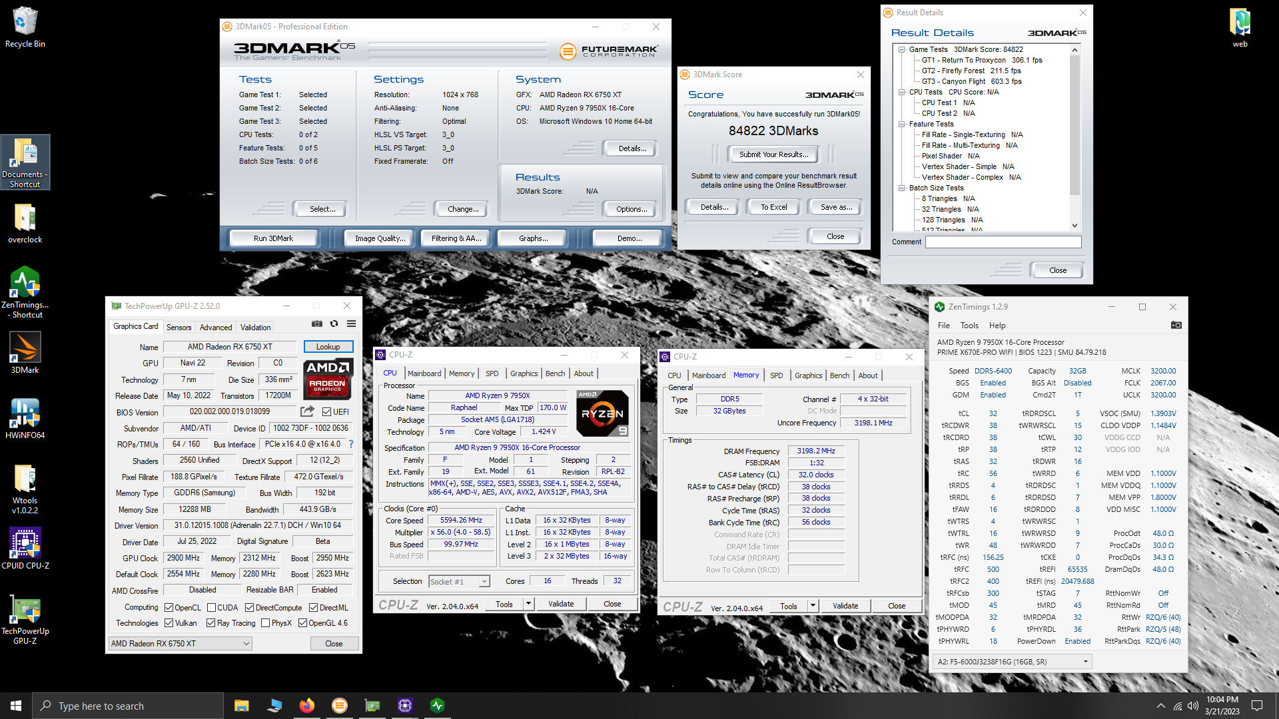Viewport: 1279px width, 719px height.
Task: Open the Recycle Bin desktop icon
Action: 25,27
